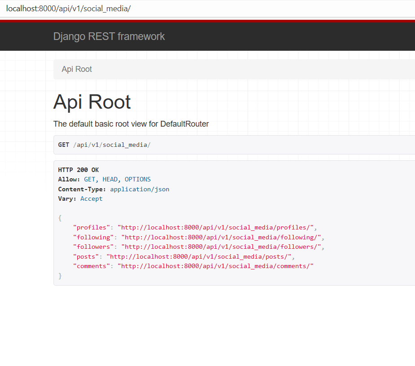Click the DefaultRouter description text
The height and width of the screenshot is (366, 415).
click(x=131, y=124)
